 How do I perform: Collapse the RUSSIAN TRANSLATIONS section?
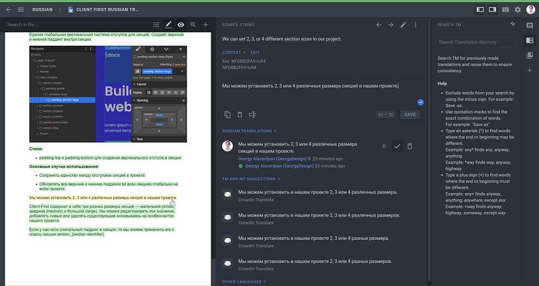tap(250, 131)
